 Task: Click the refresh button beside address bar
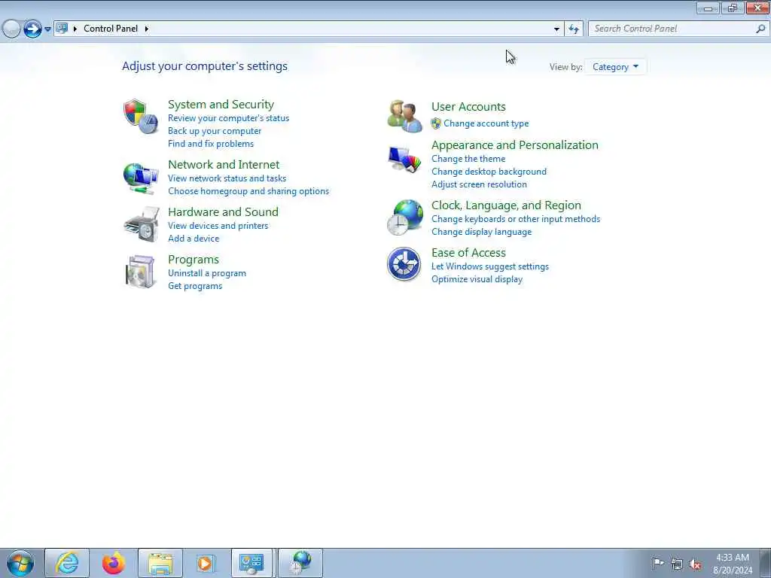tap(573, 29)
